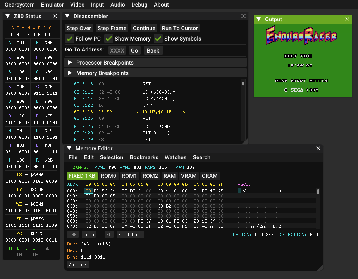Close the Memory Editor panel

pos(318,148)
